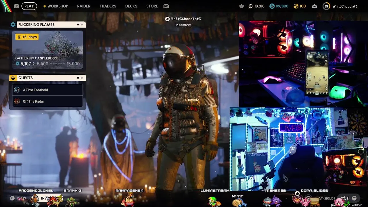368x207 pixels.
Task: Click the FROZENCOLONEL viewer name
Action: [36, 191]
